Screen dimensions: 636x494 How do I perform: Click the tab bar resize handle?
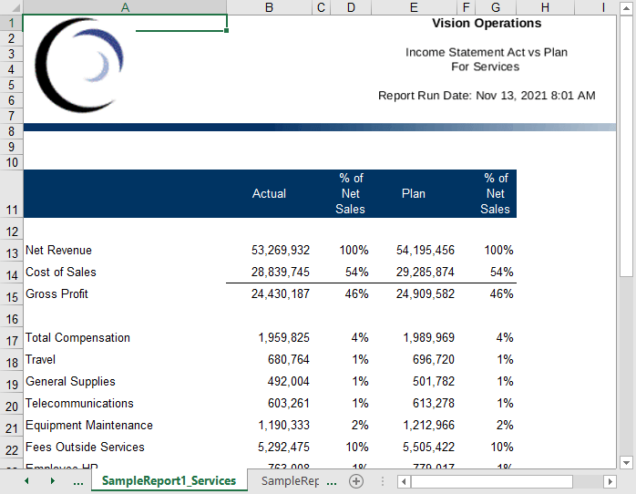click(x=382, y=480)
